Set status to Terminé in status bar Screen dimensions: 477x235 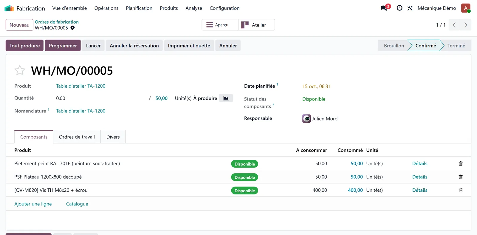[456, 46]
